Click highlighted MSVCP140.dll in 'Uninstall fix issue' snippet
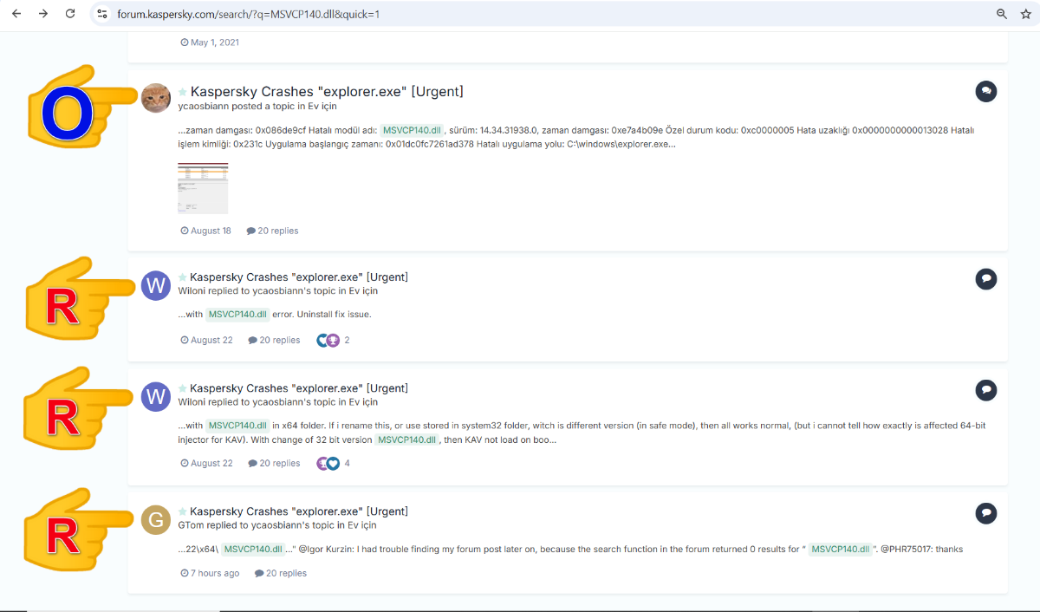The image size is (1040, 612). point(238,314)
